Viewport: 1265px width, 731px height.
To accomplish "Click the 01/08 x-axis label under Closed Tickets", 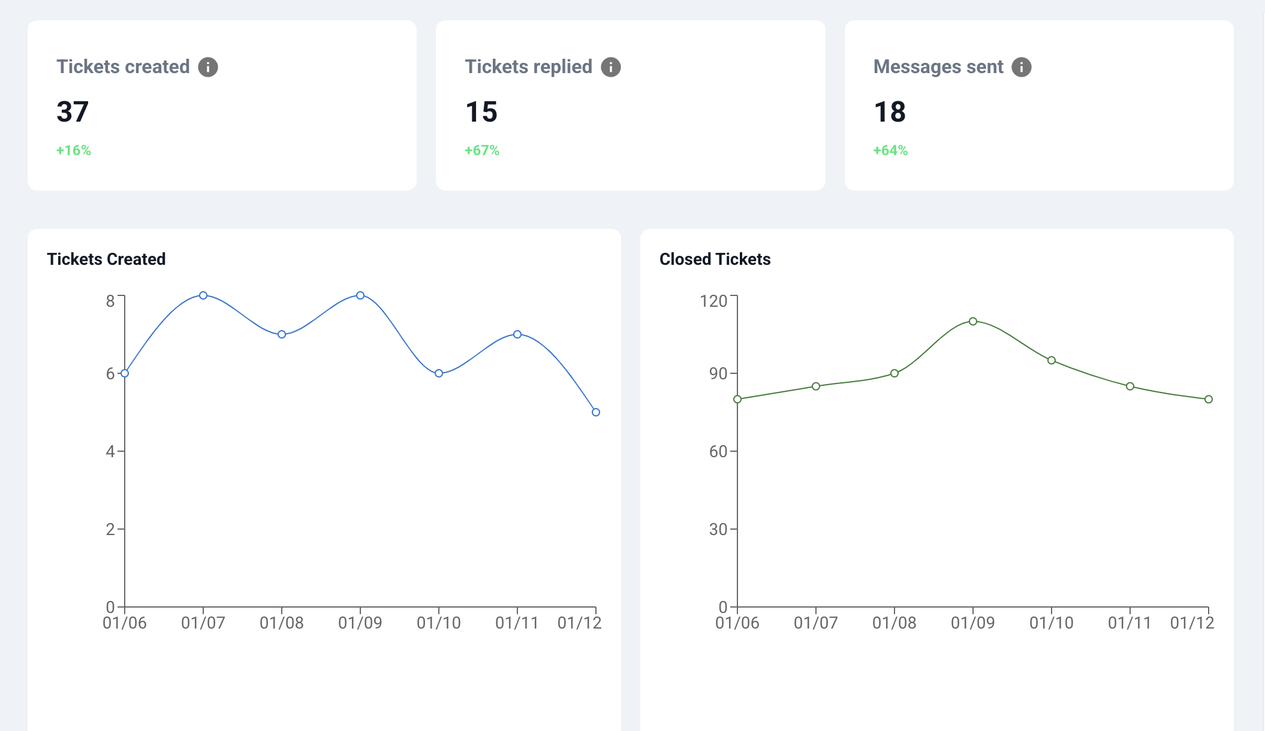I will pos(894,623).
